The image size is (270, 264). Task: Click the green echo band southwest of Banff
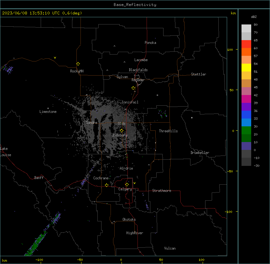point(37,242)
